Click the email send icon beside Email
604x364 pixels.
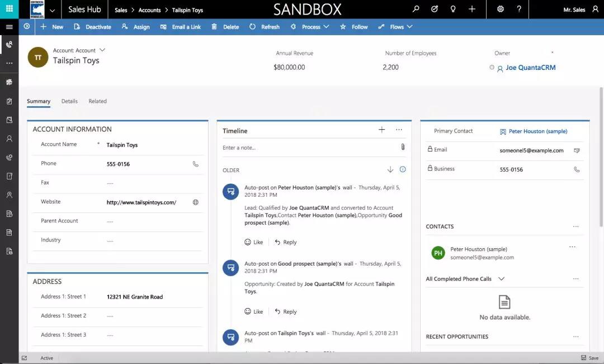click(x=577, y=150)
